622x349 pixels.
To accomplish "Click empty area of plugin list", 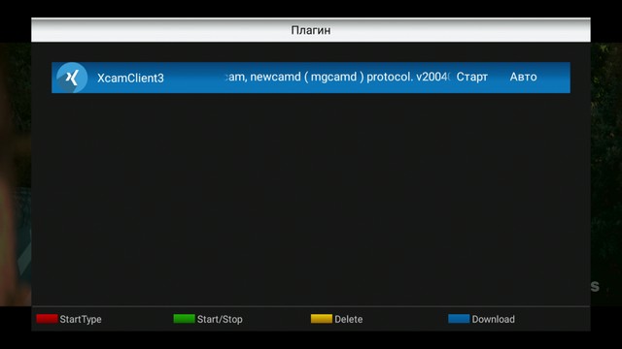I will click(311, 198).
